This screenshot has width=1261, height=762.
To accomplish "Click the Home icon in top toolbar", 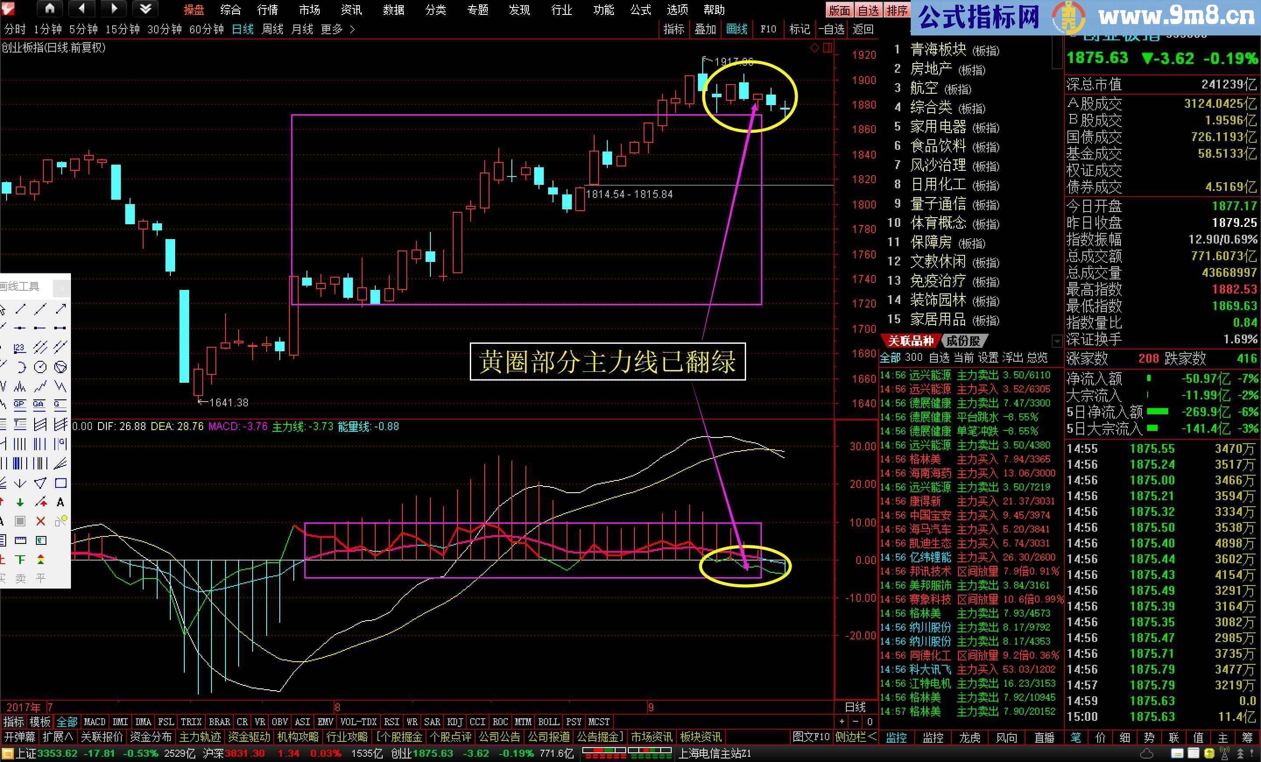I will [49, 9].
